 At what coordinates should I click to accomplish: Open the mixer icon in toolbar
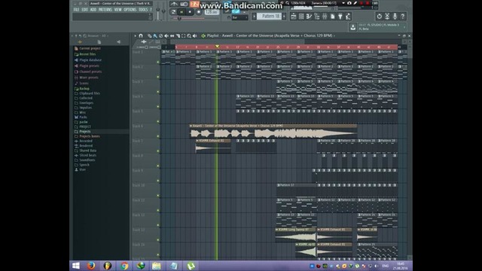click(325, 17)
